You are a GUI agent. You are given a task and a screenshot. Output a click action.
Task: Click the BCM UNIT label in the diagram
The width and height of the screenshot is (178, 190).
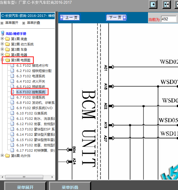89,129
